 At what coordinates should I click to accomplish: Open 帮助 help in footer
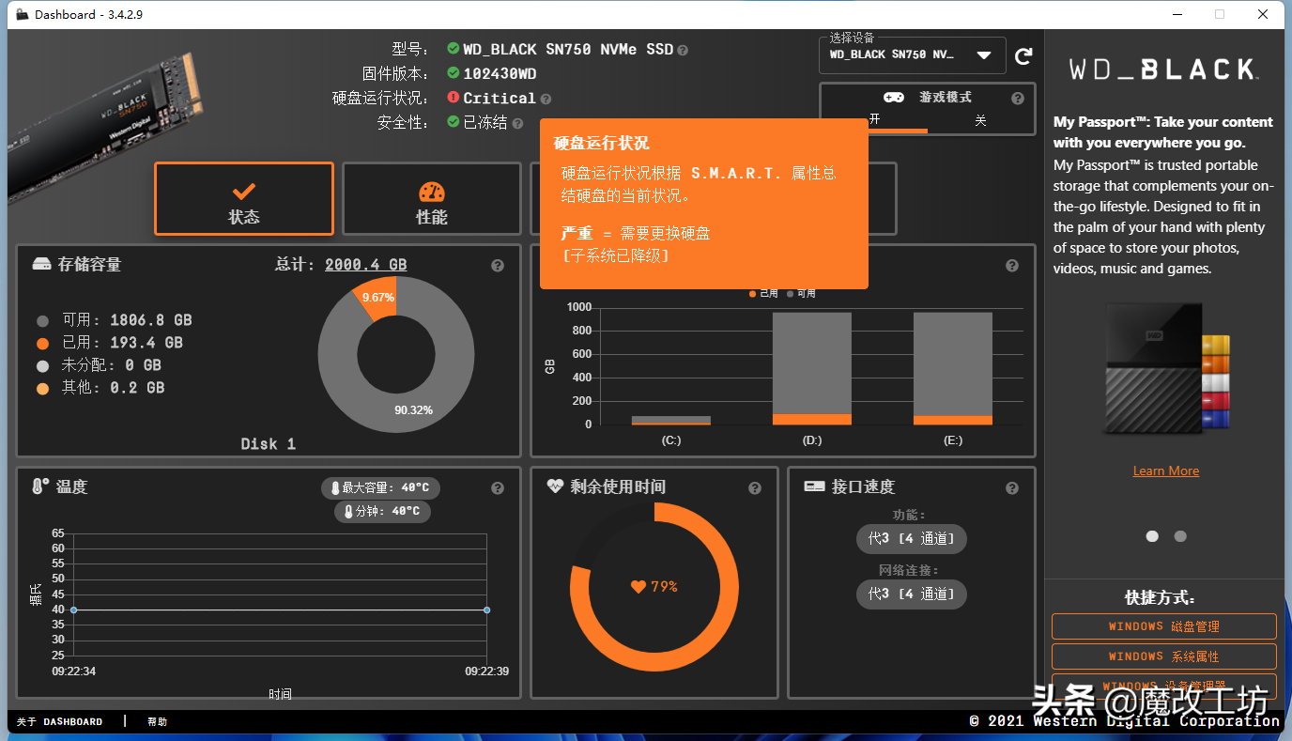[157, 722]
